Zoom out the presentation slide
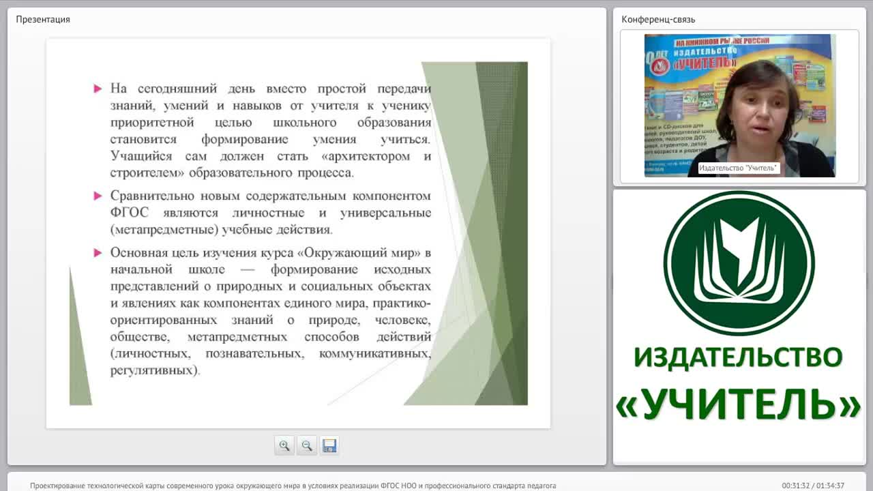Viewport: 873px width, 491px height. tap(307, 446)
